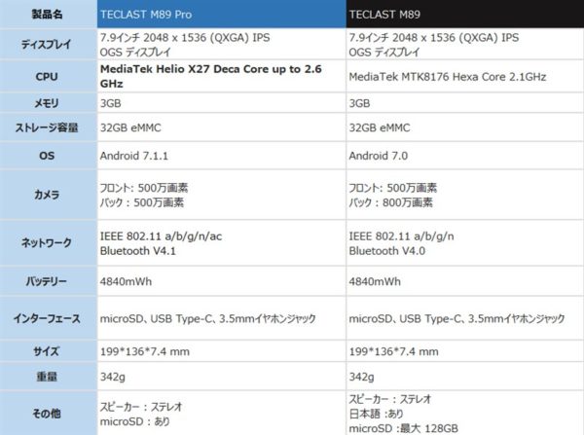Click the ネットワーク row label
584x435 pixels.
pyautogui.click(x=49, y=243)
